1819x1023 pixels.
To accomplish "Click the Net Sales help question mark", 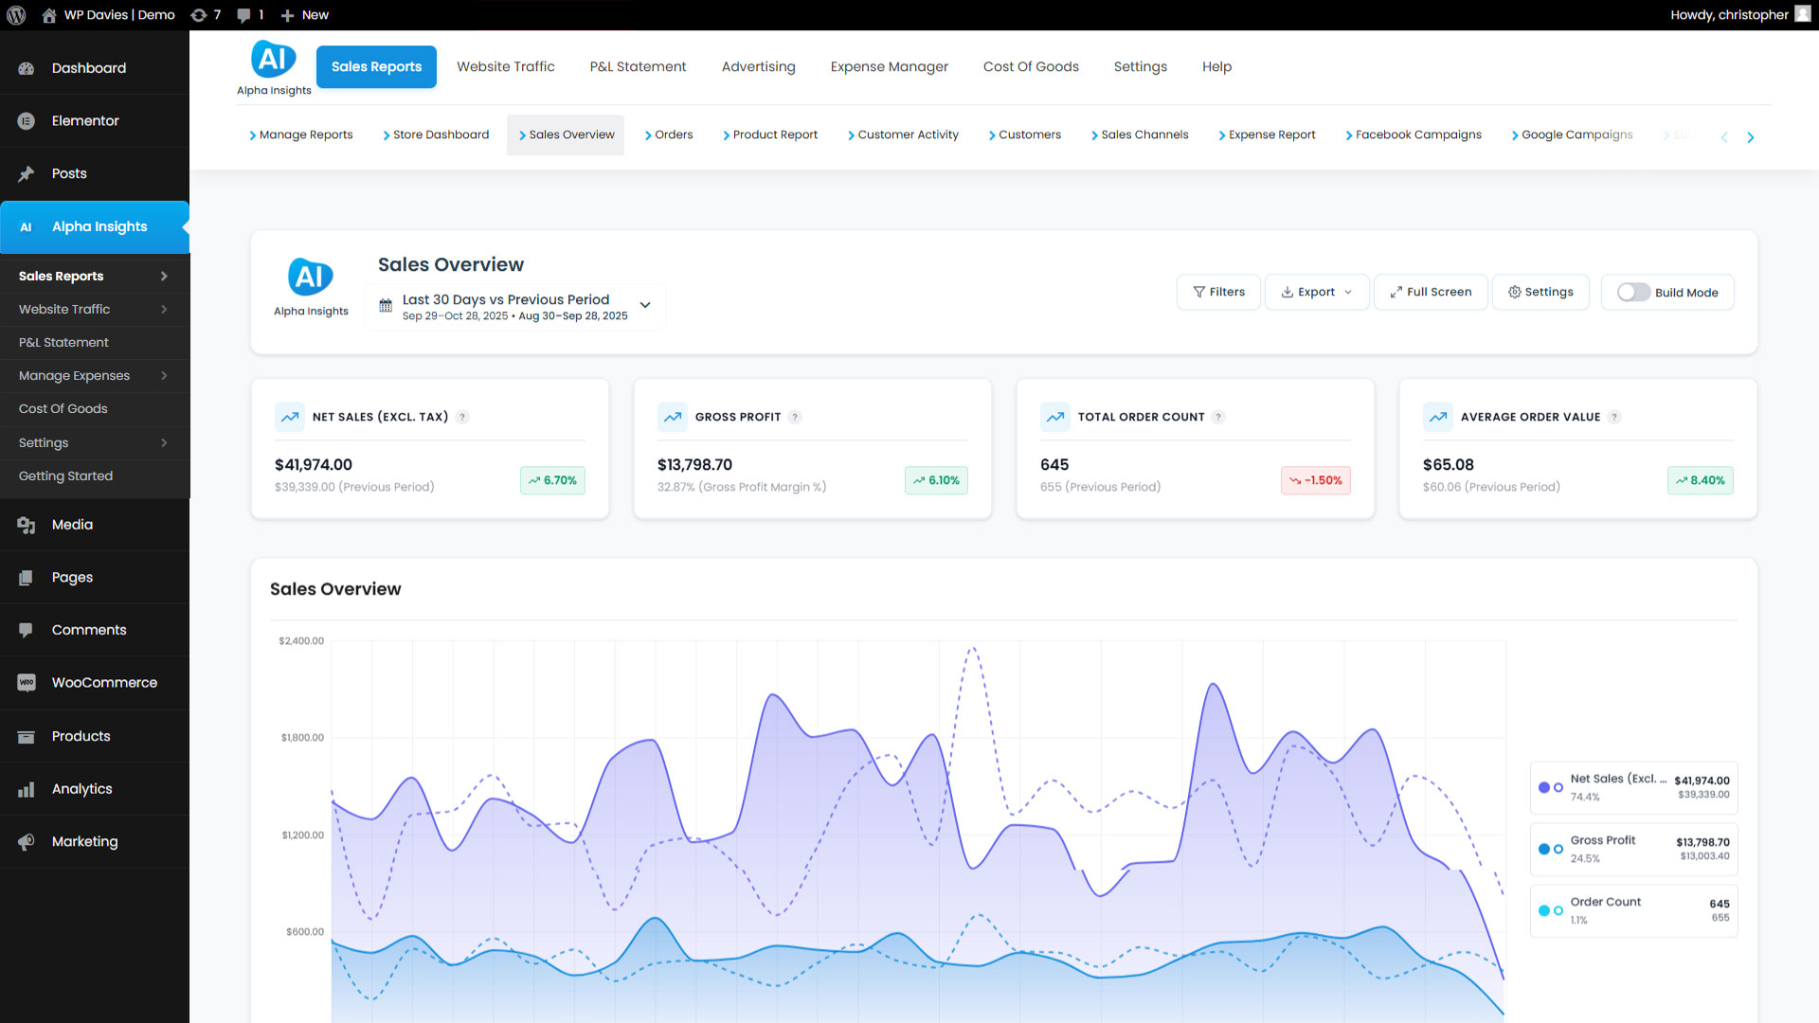I will 462,417.
